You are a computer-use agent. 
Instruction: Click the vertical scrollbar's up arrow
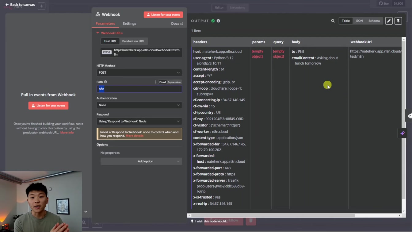[404, 39]
